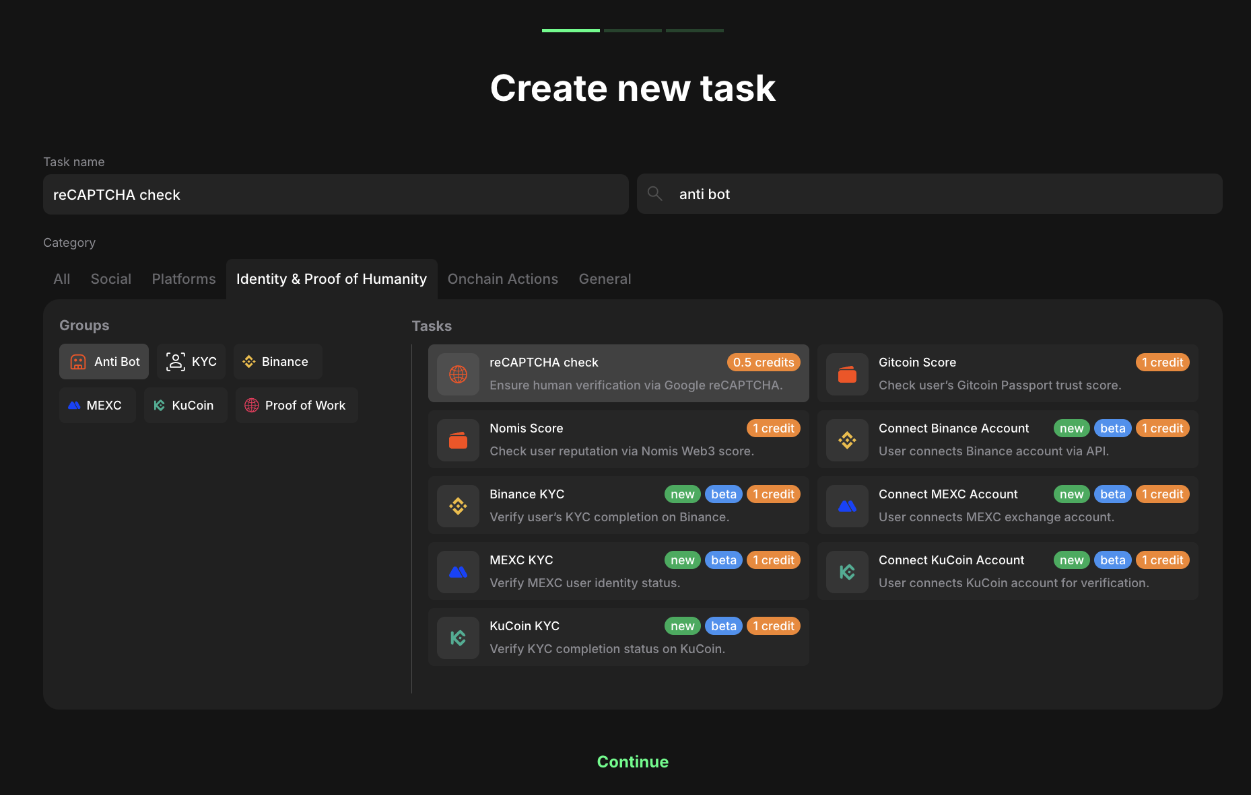Click the MEXC group logo icon
Image resolution: width=1251 pixels, height=795 pixels.
pyautogui.click(x=75, y=406)
